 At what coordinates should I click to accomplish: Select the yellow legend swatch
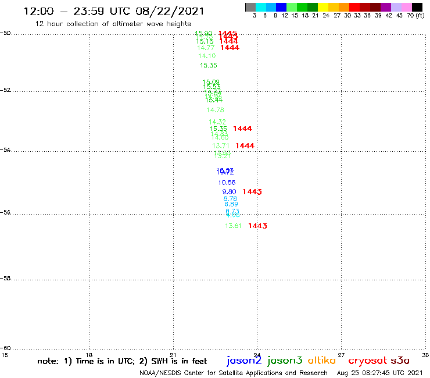tap(323, 7)
